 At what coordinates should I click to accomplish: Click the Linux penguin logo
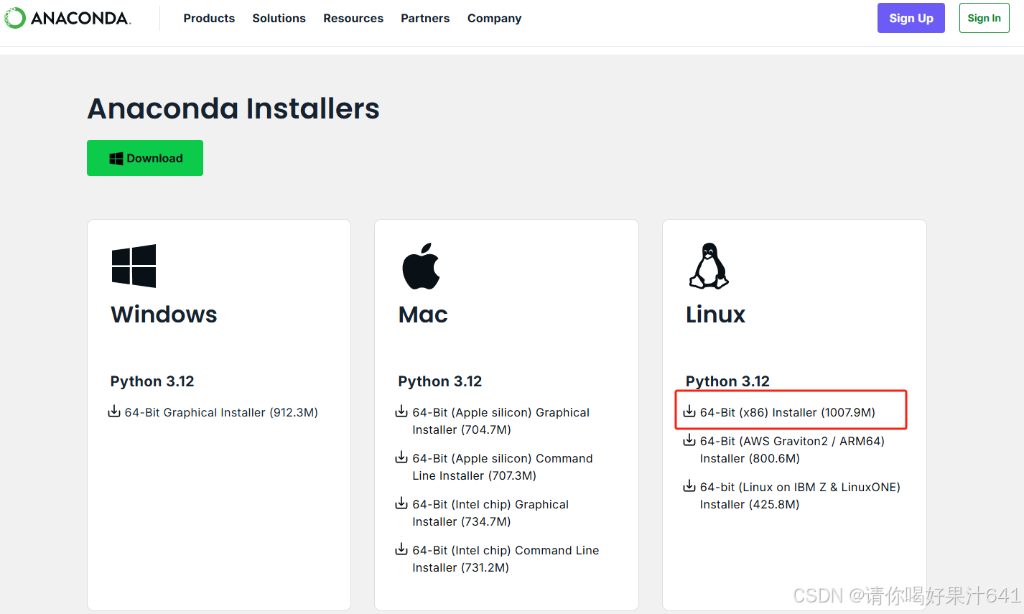(x=709, y=266)
